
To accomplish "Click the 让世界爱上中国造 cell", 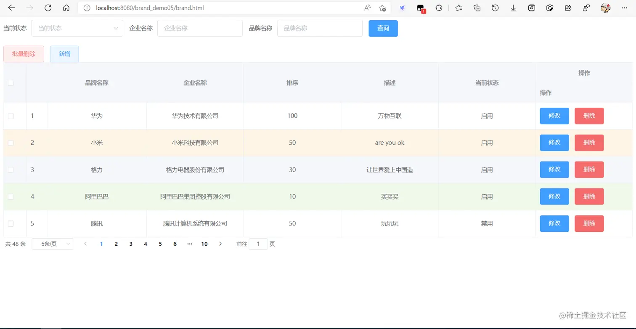I will 390,170.
